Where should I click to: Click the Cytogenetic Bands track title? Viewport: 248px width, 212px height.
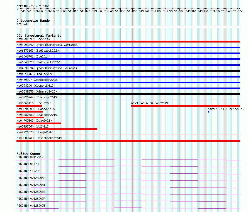coord(33,21)
